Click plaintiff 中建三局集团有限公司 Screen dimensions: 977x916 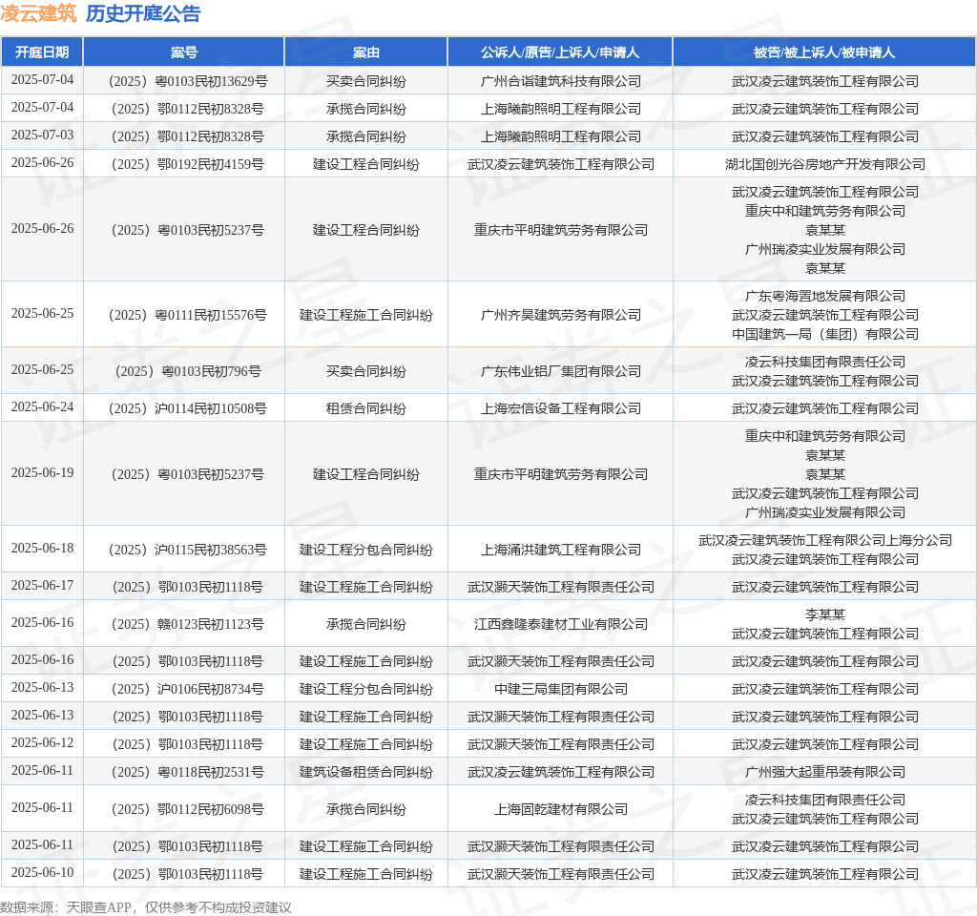561,689
